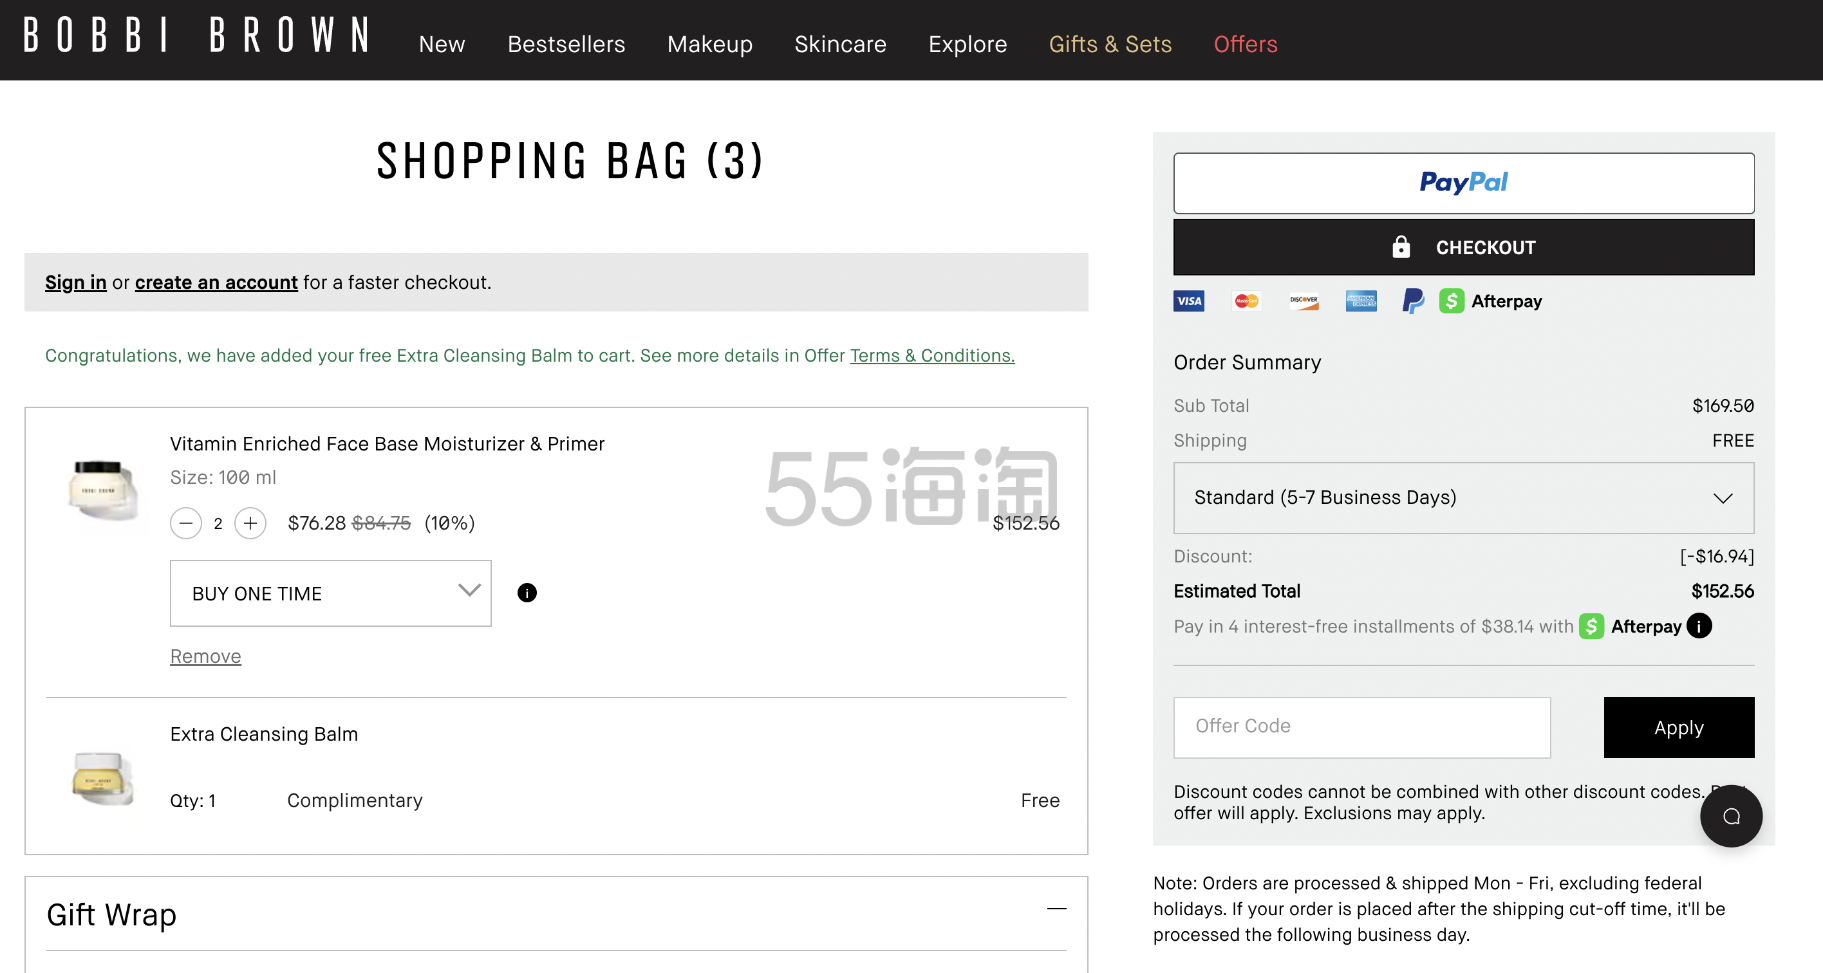Remove the Face Base Moisturizer item
Screen dimensions: 1823x973
click(205, 656)
